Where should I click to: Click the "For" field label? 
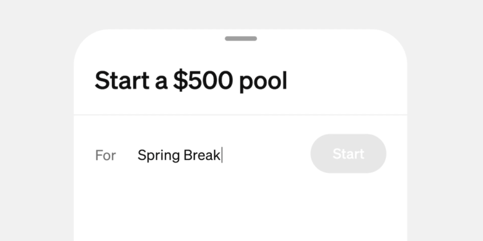pos(106,156)
